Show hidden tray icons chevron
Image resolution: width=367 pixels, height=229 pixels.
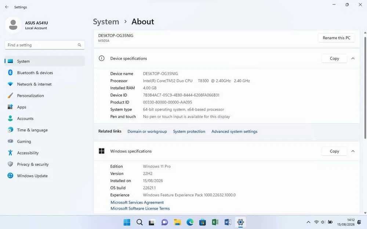click(309, 222)
